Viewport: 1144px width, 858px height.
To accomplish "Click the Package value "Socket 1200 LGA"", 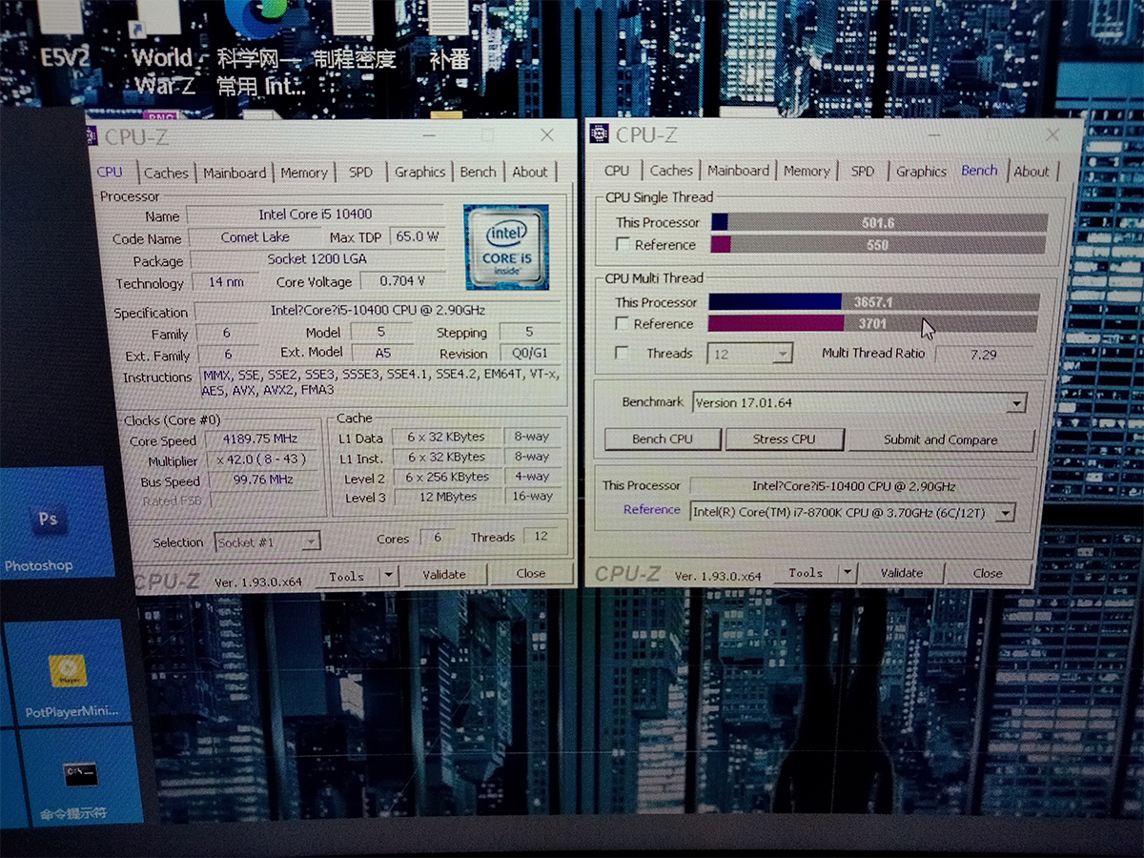I will [x=317, y=259].
